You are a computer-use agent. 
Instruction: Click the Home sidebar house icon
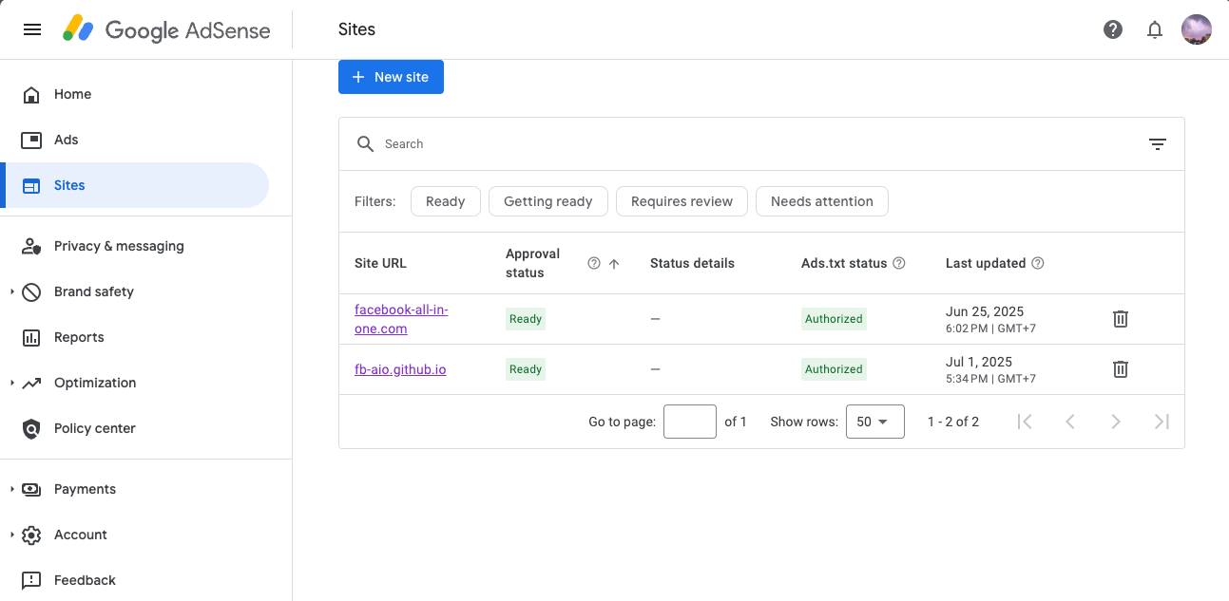tap(31, 94)
